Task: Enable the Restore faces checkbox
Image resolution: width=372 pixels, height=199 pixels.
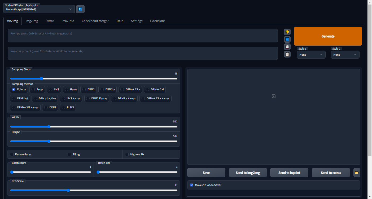Action: (x=12, y=154)
